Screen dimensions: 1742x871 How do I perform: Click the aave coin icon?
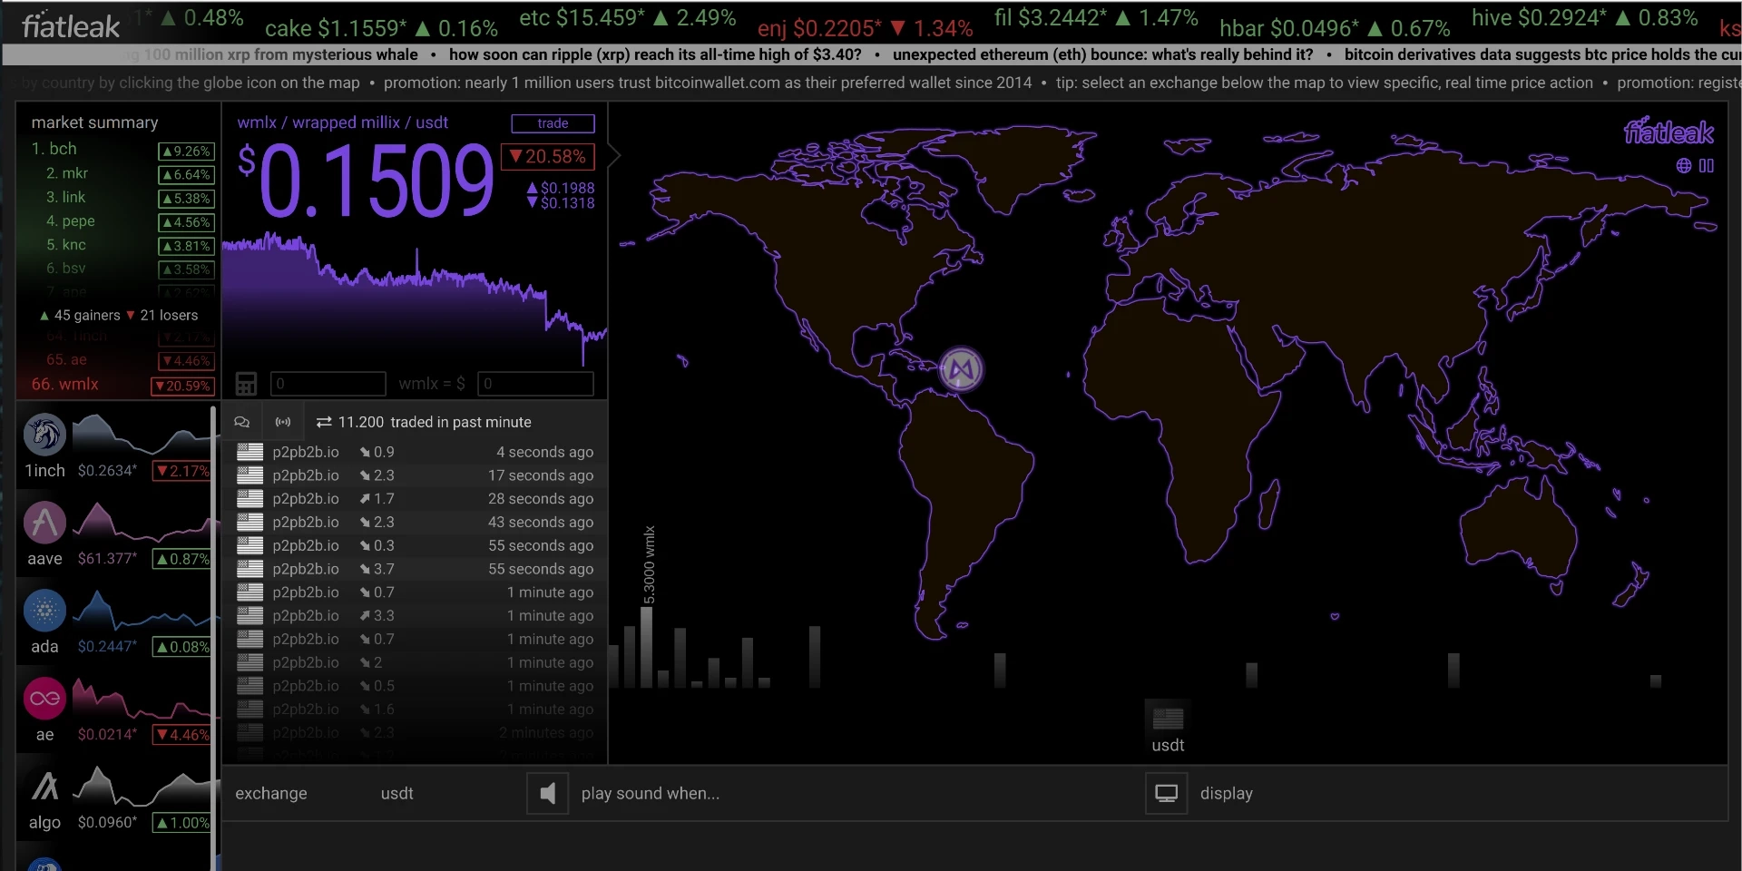tap(44, 523)
